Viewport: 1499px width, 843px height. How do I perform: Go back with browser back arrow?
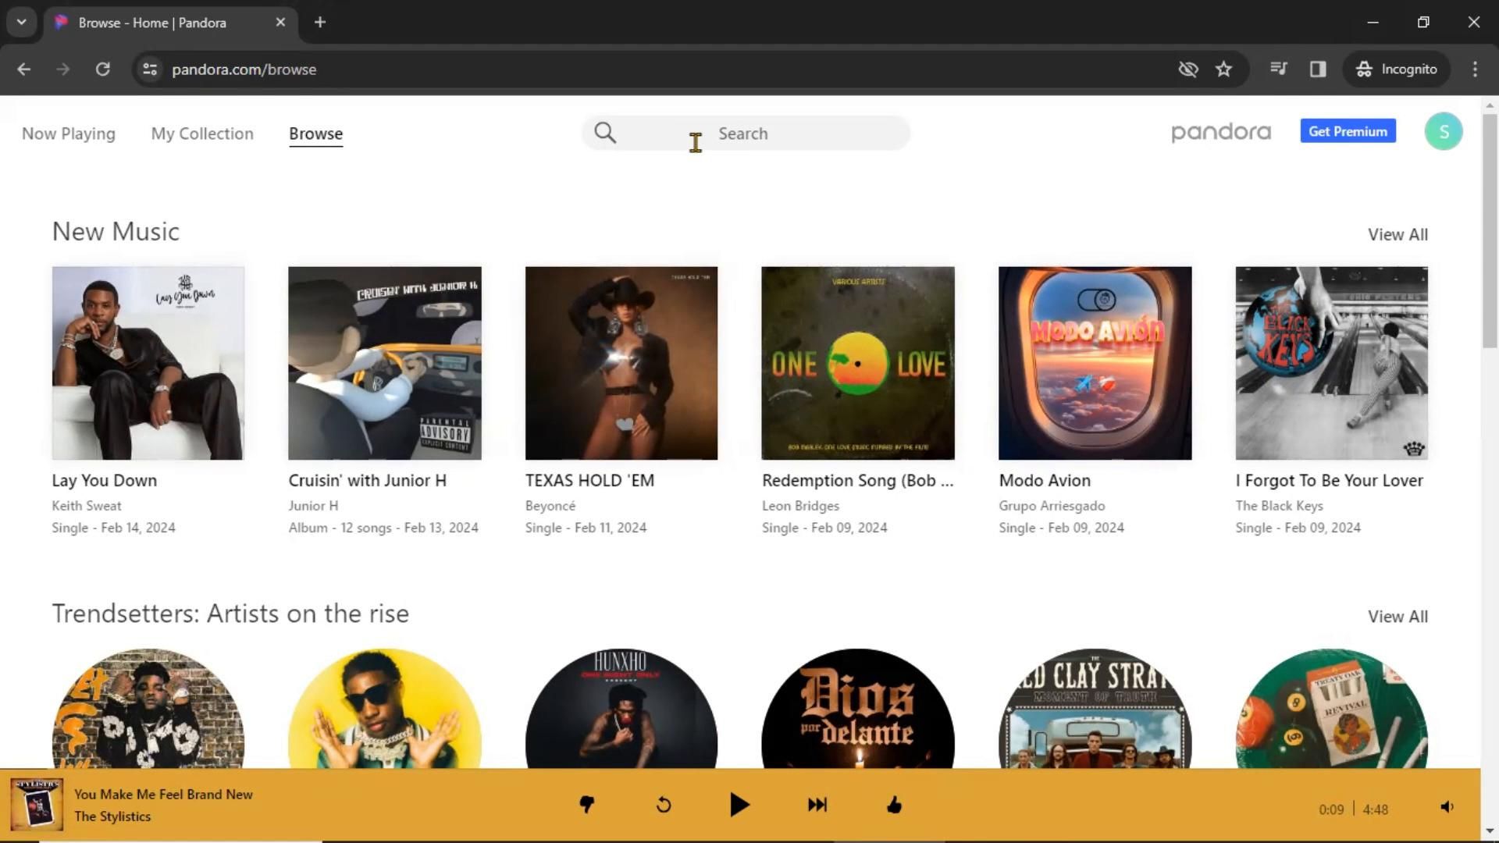click(24, 69)
